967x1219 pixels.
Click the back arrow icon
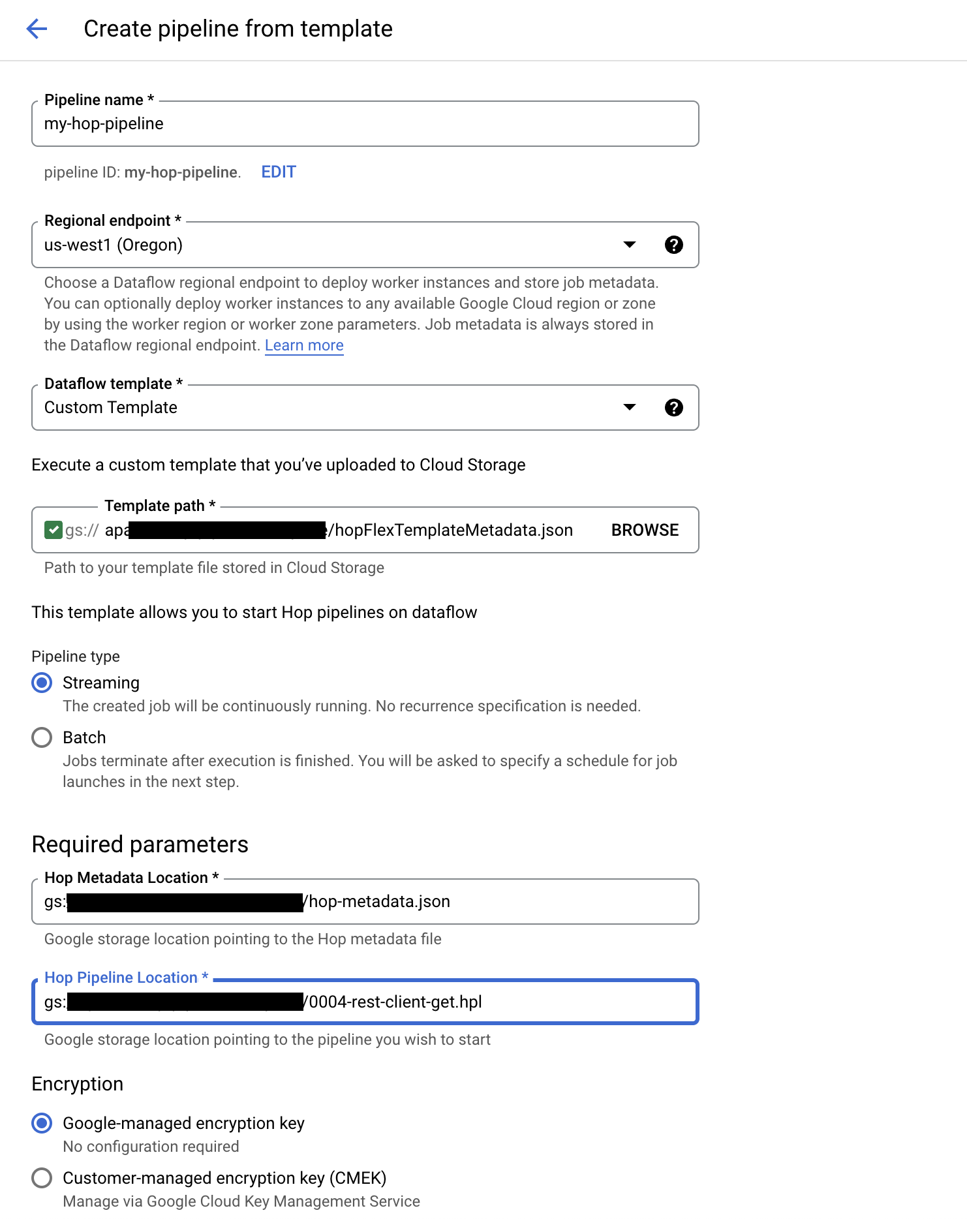point(37,29)
